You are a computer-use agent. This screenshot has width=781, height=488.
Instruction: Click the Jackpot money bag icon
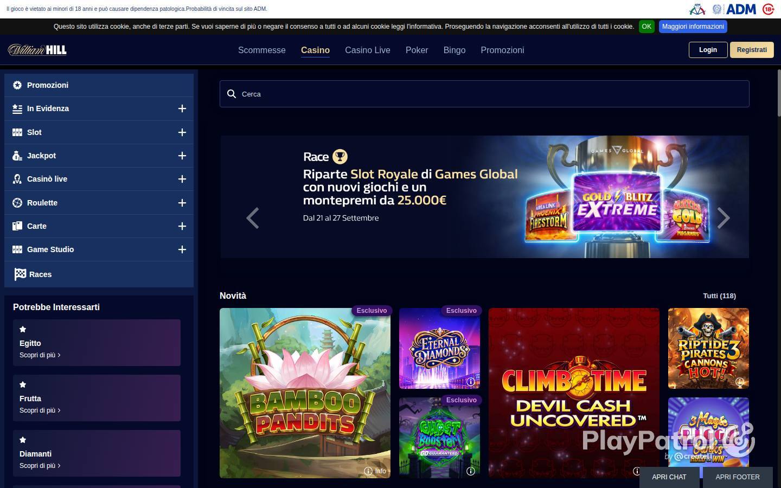[17, 156]
